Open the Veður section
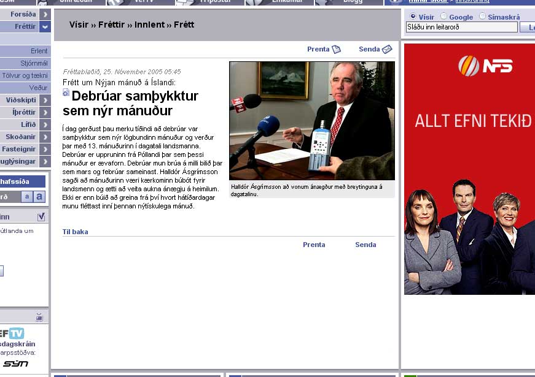Image resolution: width=535 pixels, height=377 pixels. 25,88
